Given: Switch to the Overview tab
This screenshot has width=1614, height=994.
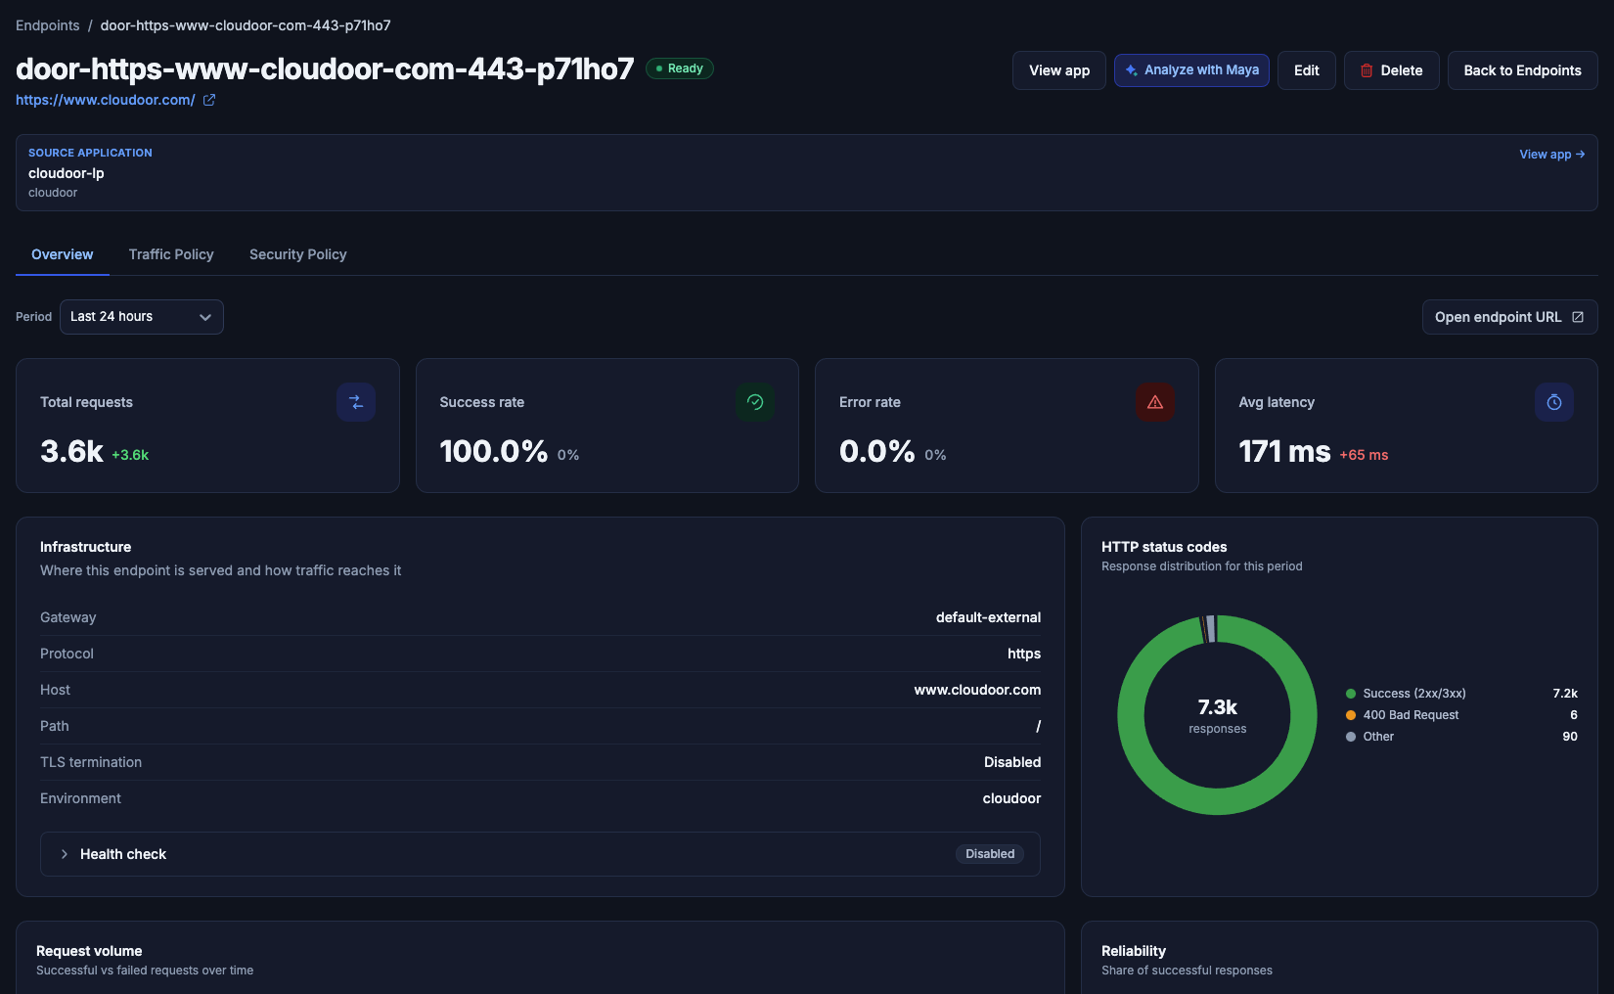Looking at the screenshot, I should pos(63,254).
